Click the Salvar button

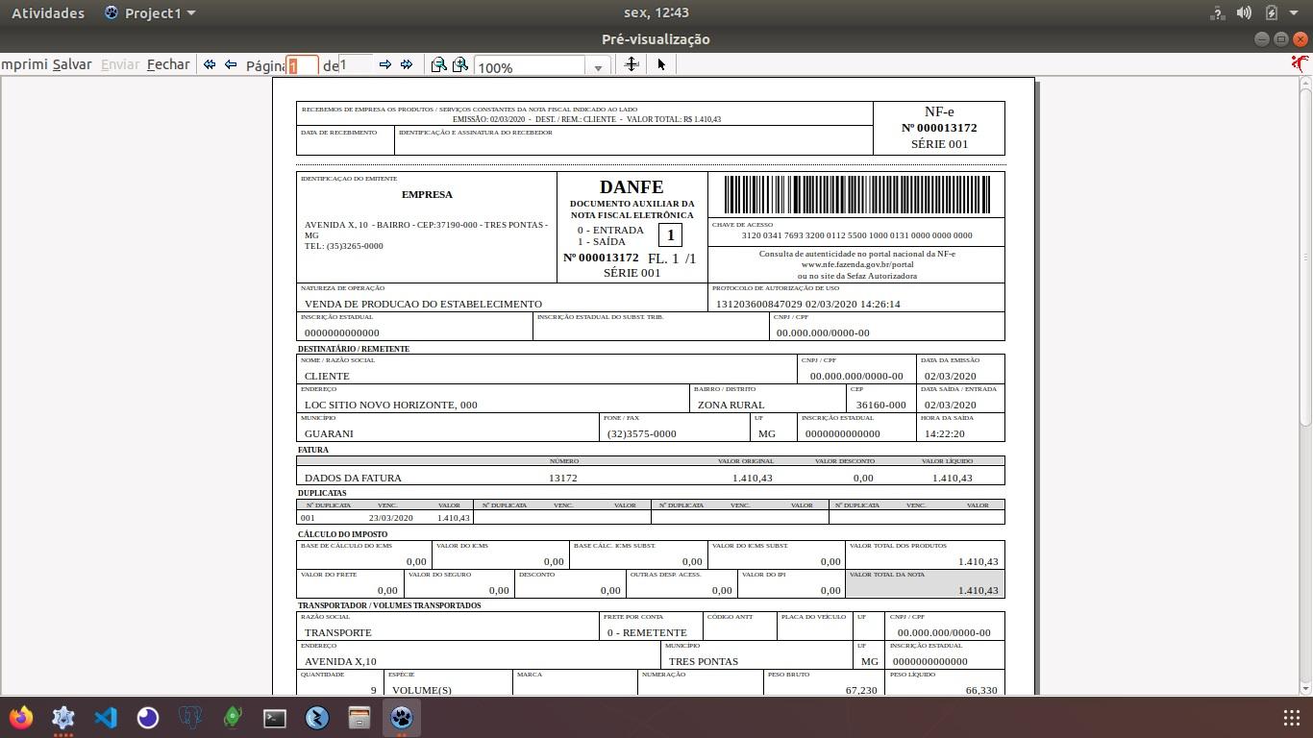click(72, 64)
